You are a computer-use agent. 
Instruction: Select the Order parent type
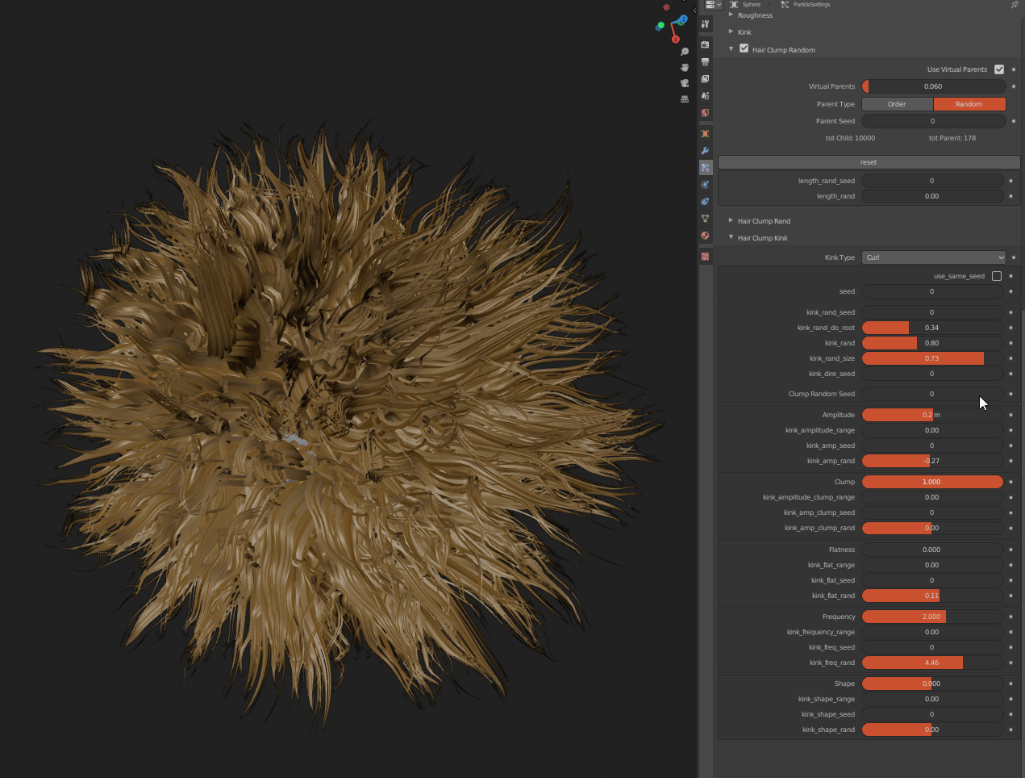[897, 104]
